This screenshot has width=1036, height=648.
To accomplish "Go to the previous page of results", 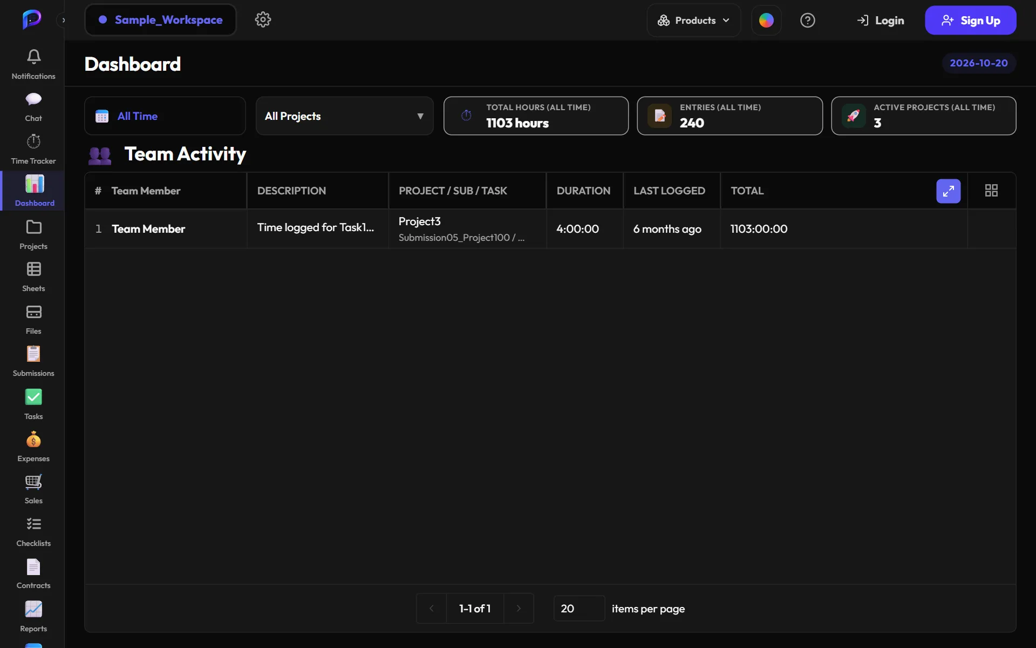I will click(431, 609).
